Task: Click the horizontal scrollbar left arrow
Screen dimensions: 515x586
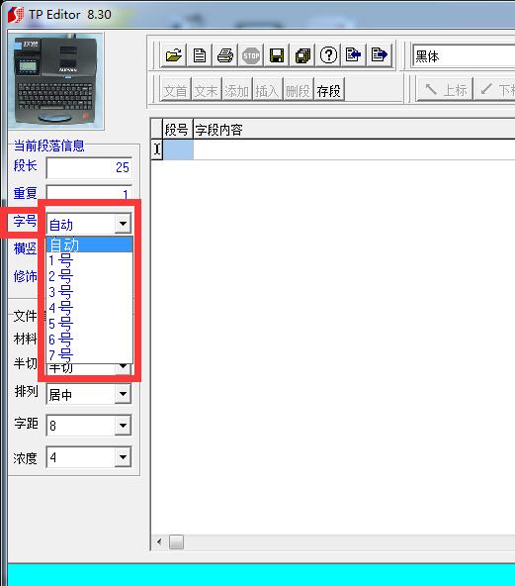Action: 159,541
